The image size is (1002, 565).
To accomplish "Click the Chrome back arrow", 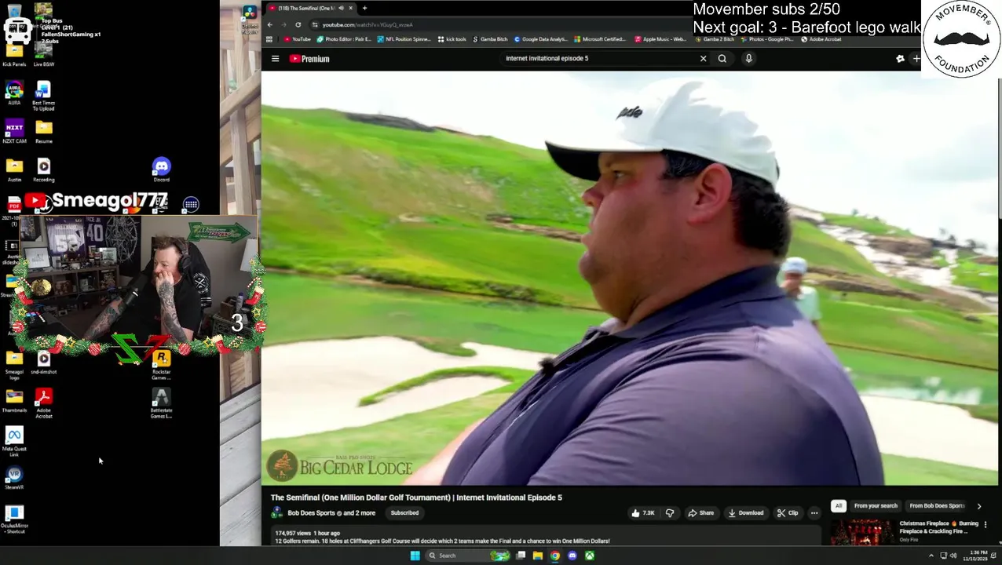I will [x=269, y=24].
